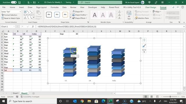Expand the Name Box dropdown arrow
186x104 pixels.
pyautogui.click(x=14, y=27)
